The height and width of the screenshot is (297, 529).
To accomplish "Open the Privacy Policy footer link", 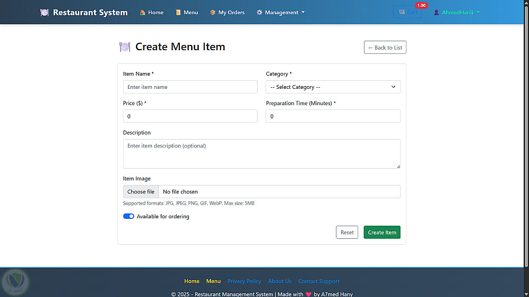I will (244, 281).
